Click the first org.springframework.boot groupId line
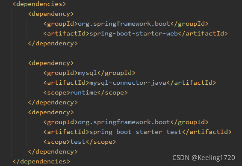 tap(126, 24)
